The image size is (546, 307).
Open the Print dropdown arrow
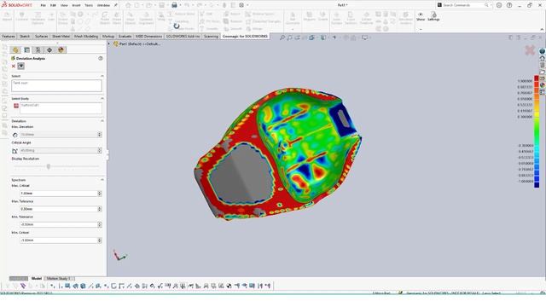coord(180,5)
